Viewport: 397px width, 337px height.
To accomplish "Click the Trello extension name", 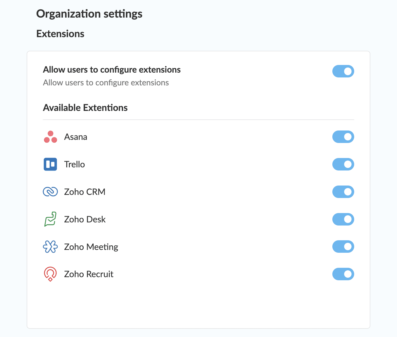I will point(74,164).
